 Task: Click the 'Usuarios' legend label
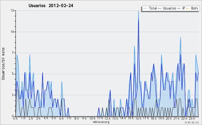coord(169,8)
